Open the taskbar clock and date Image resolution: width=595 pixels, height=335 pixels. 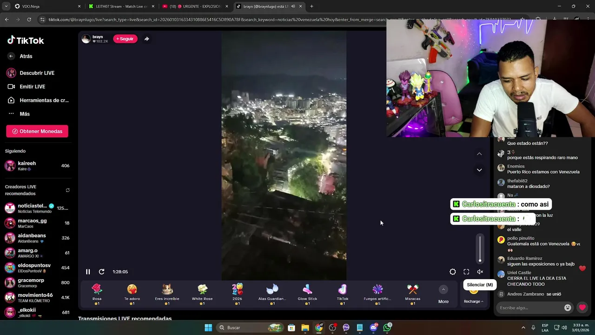click(x=581, y=328)
